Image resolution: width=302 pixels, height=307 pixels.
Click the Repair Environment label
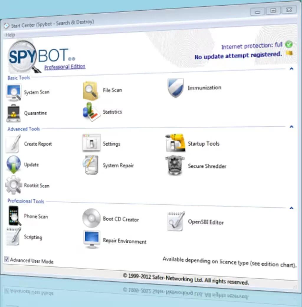(124, 241)
